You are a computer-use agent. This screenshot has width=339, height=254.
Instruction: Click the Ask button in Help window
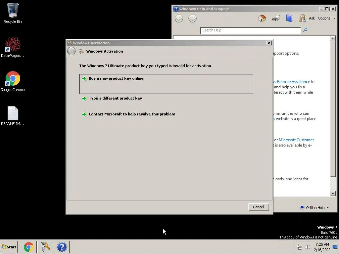click(x=307, y=18)
